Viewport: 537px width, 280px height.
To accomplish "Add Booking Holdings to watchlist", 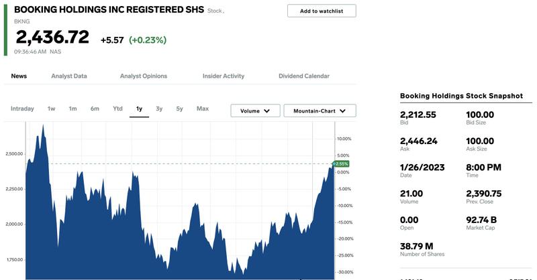I will tap(322, 11).
